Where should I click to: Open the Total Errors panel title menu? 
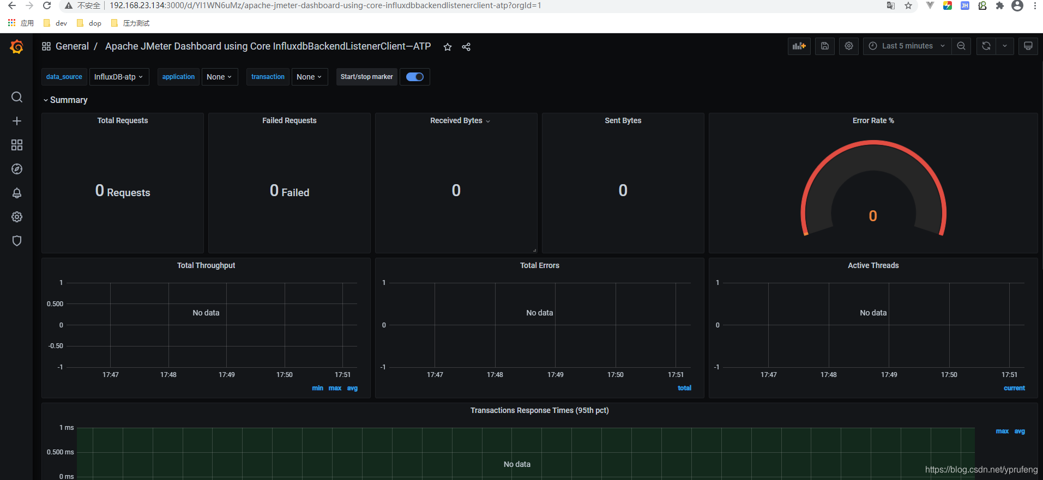click(540, 265)
